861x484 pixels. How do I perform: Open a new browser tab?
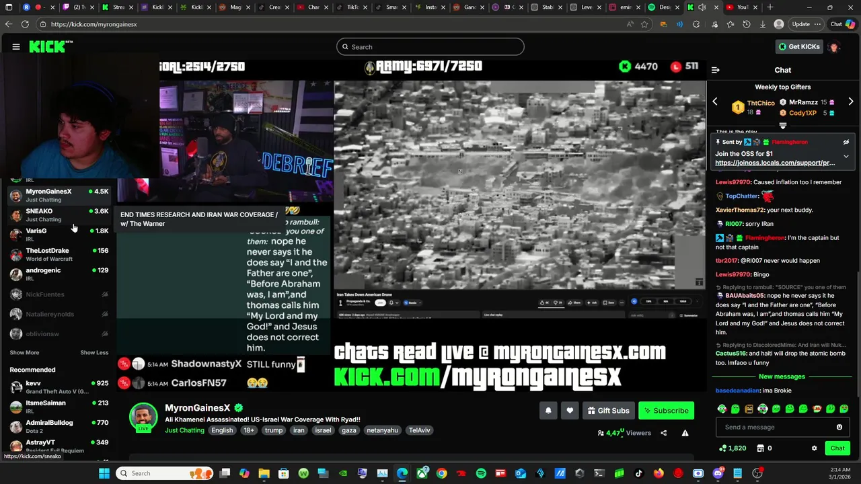point(770,7)
